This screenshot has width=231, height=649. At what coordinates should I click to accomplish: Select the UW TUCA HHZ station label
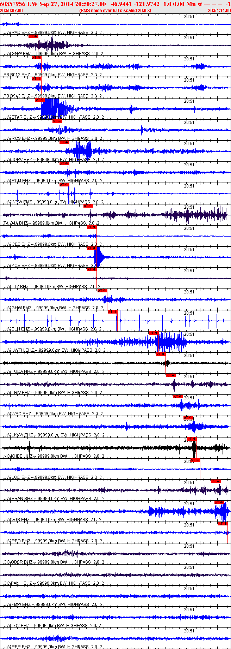pyautogui.click(x=54, y=371)
